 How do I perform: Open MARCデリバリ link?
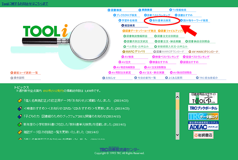pyautogui.click(x=134, y=52)
